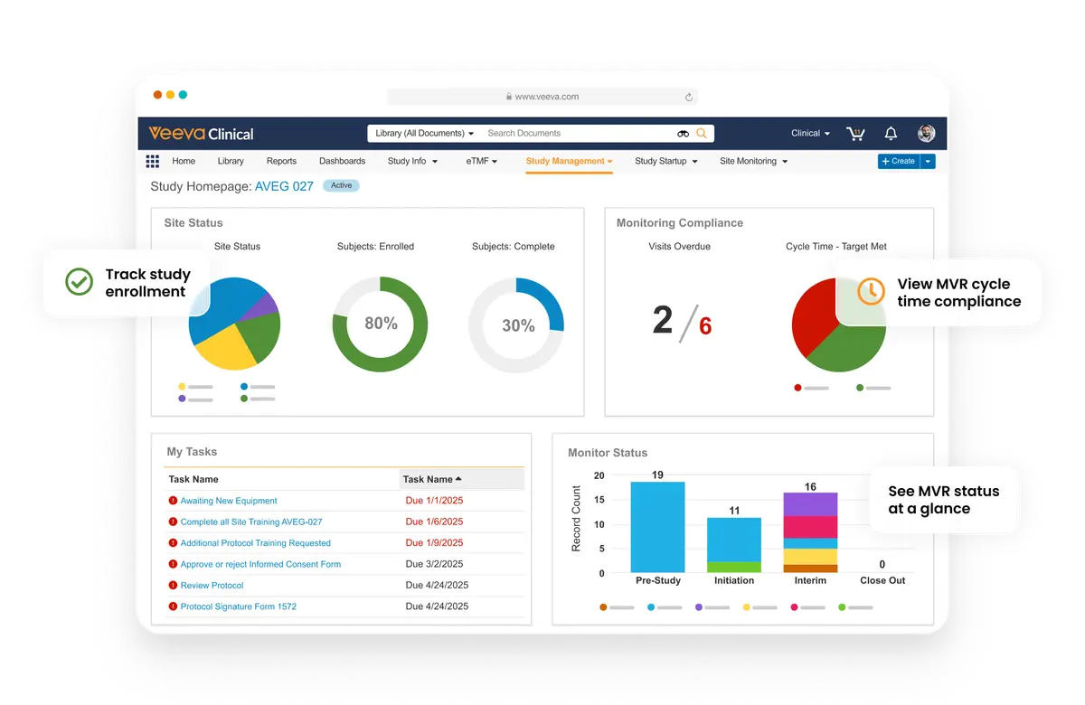
Task: Click the binoculars advanced search icon
Action: coord(683,134)
